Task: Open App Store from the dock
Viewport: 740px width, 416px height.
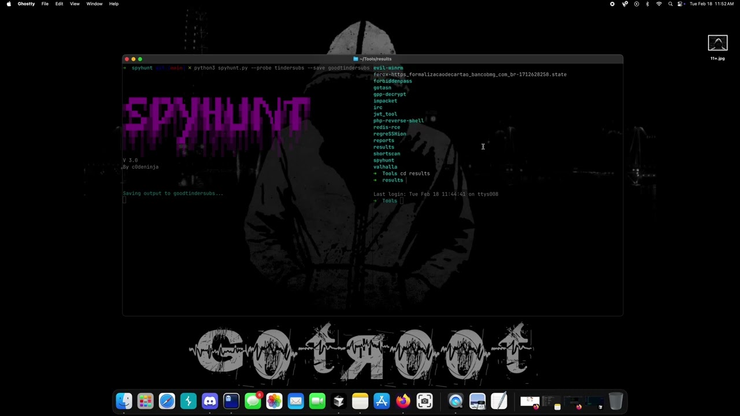Action: [382, 401]
